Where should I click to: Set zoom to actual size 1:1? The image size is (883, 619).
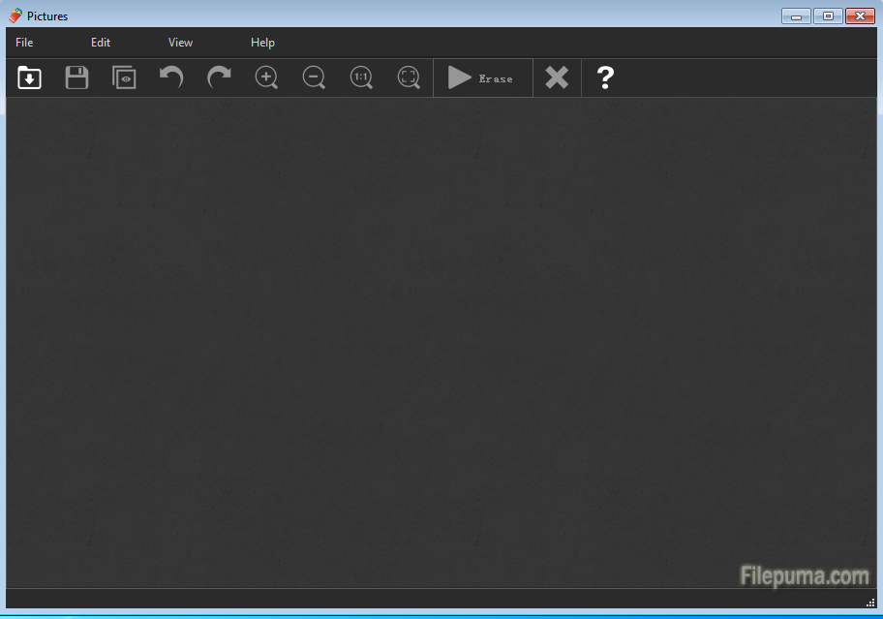click(361, 77)
